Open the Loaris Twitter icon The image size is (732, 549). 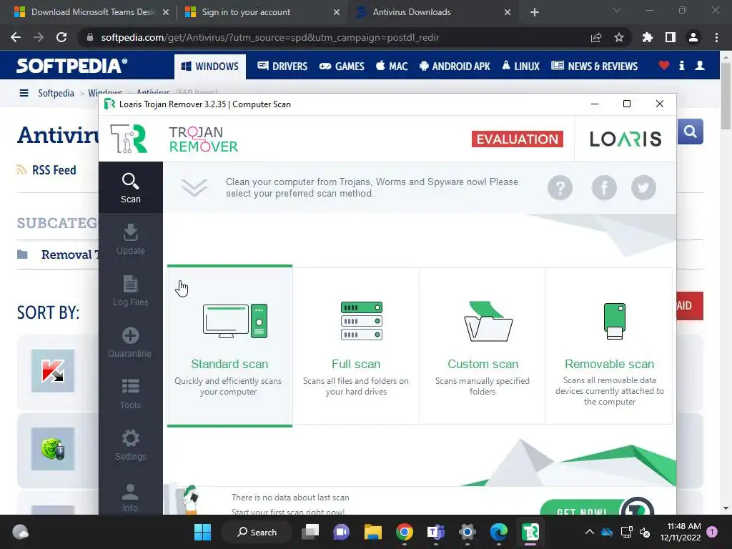[x=643, y=188]
